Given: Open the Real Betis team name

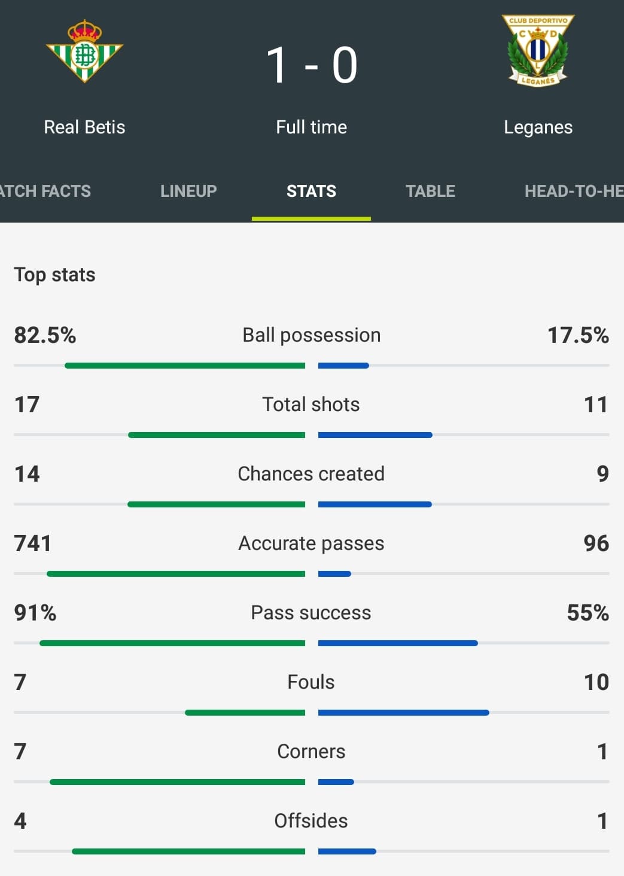Looking at the screenshot, I should [x=84, y=127].
